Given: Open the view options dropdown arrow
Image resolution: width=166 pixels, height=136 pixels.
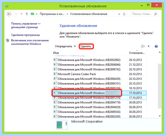Looking at the screenshot, I should pyautogui.click(x=149, y=46).
